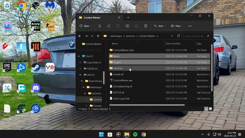Click the Share icon in toolbar
Viewport: 245px width, 138px height.
pyautogui.click(x=136, y=26)
